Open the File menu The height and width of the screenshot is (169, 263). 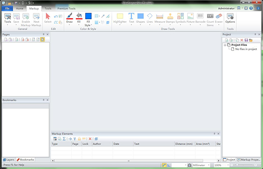(x=7, y=8)
